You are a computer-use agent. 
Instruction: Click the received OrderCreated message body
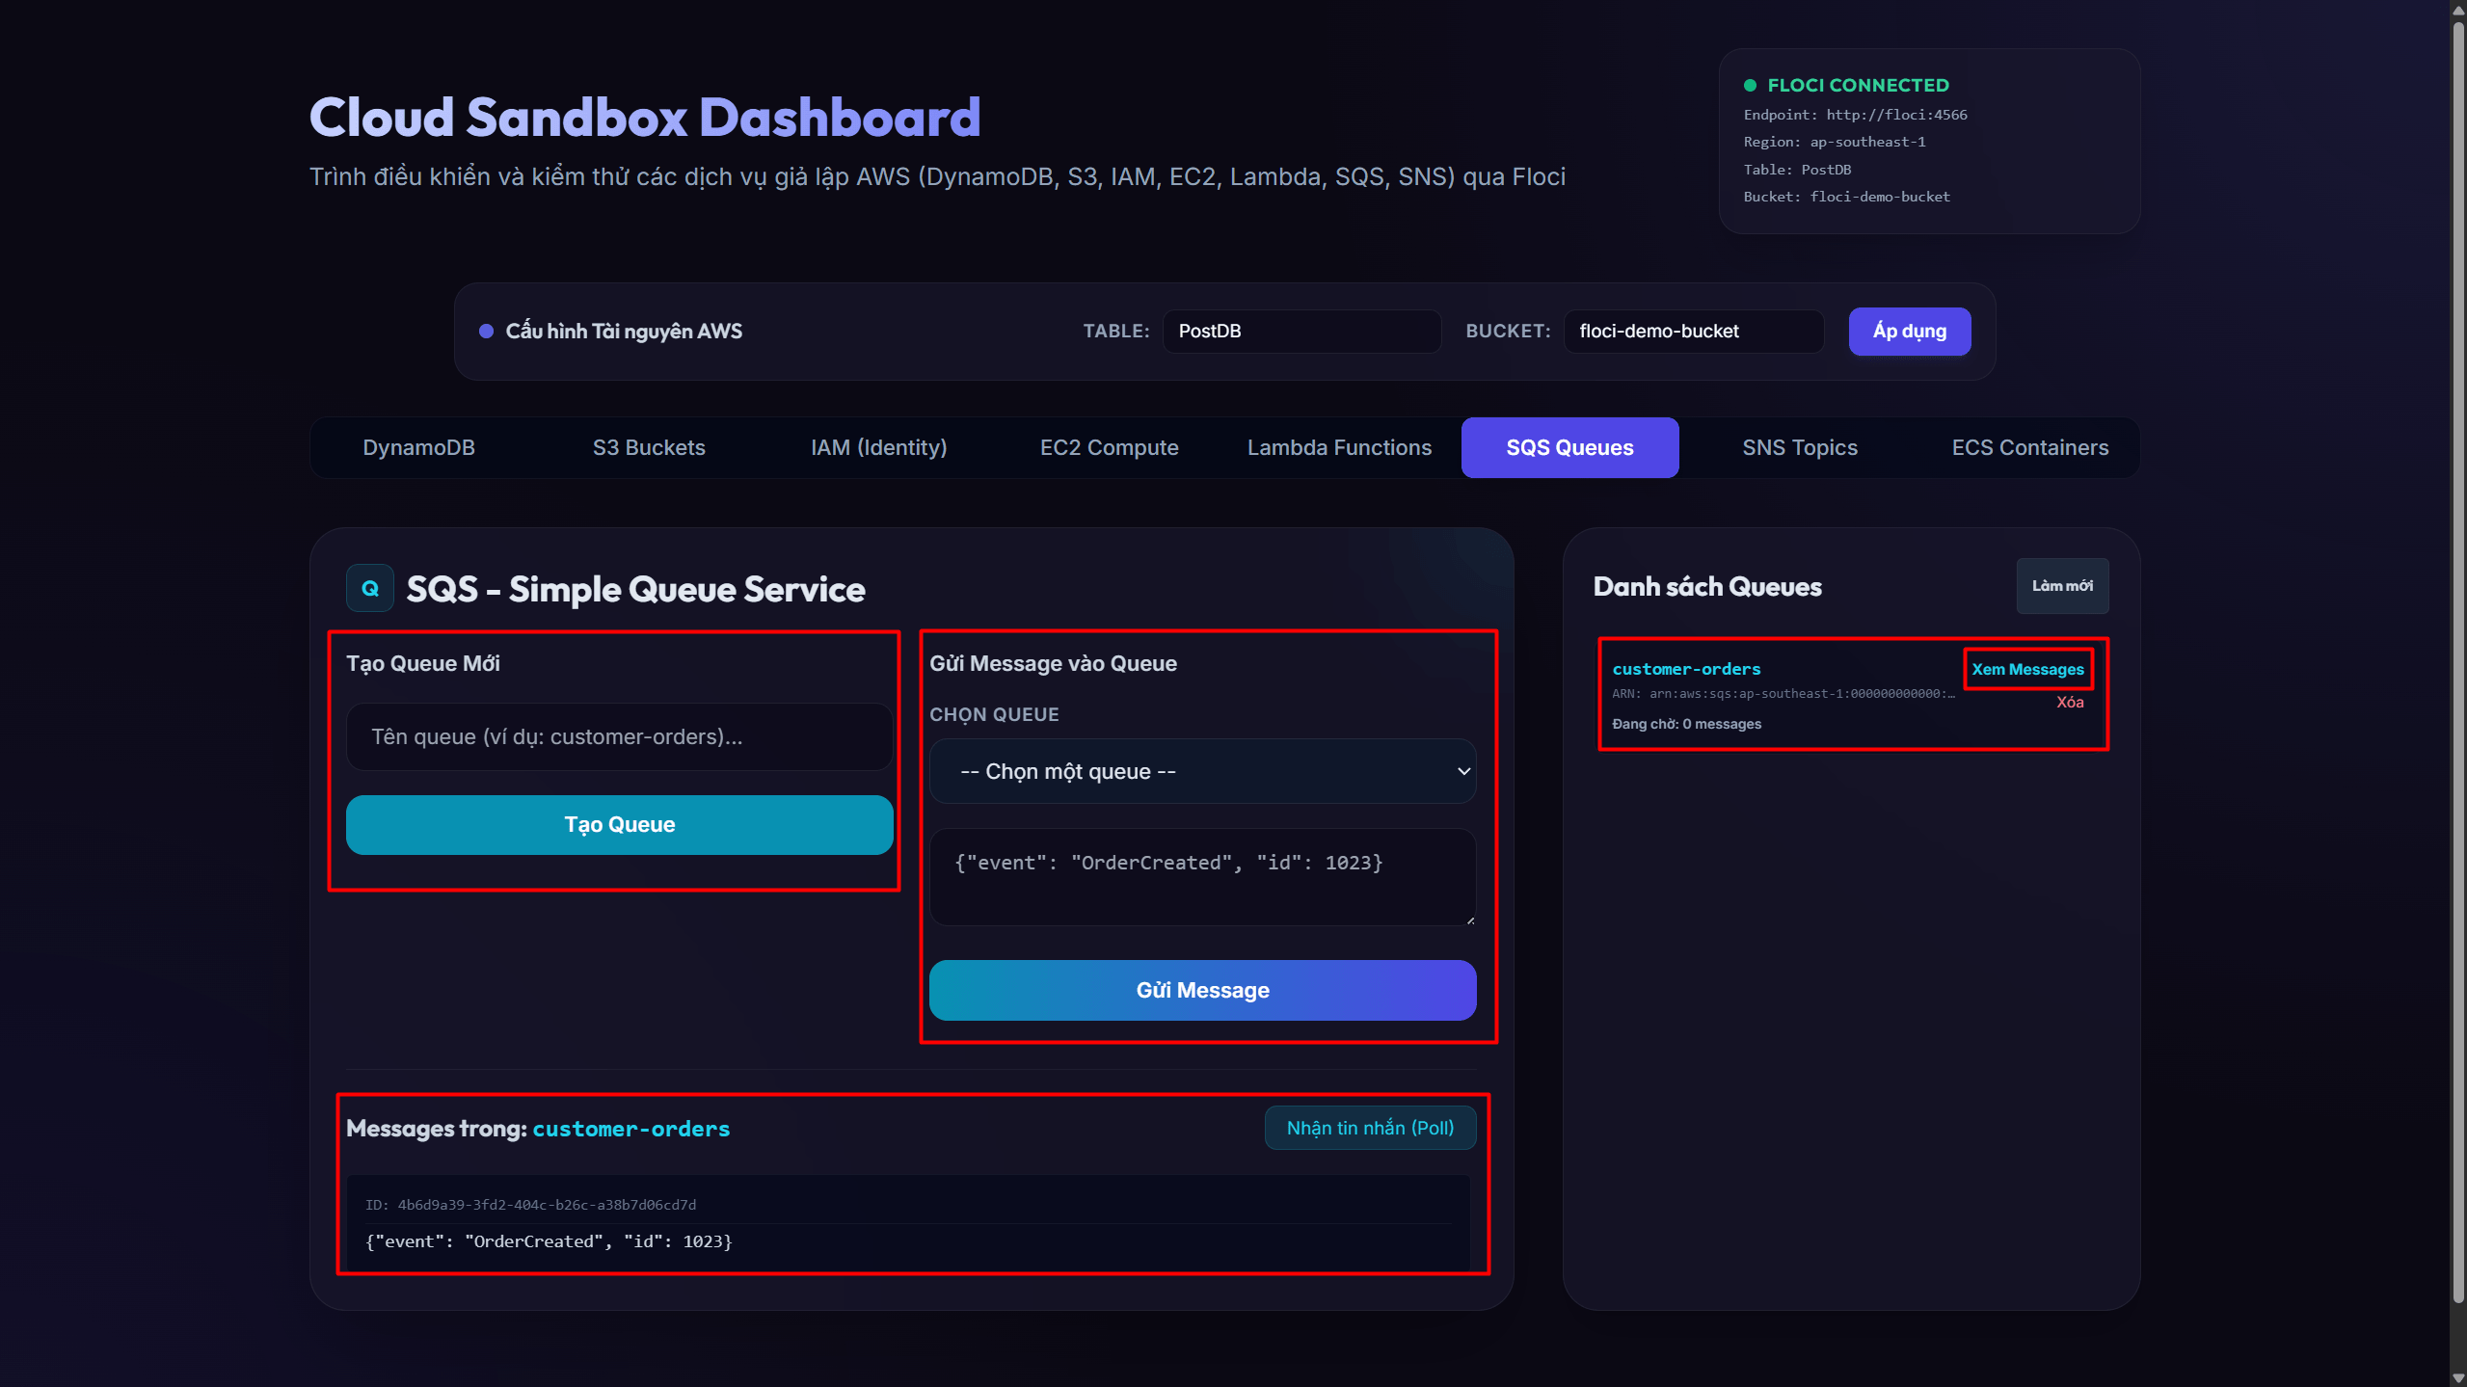pos(549,1241)
